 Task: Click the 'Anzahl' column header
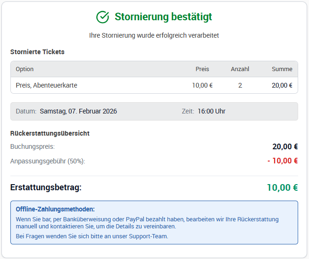pyautogui.click(x=240, y=69)
